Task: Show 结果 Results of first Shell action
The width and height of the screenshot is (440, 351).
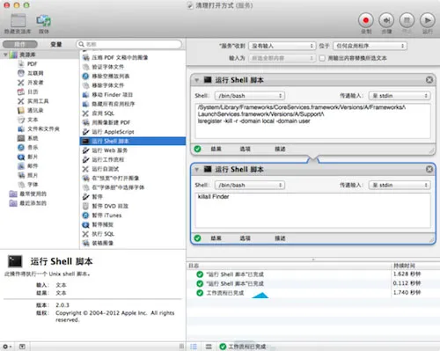Action: click(x=216, y=149)
